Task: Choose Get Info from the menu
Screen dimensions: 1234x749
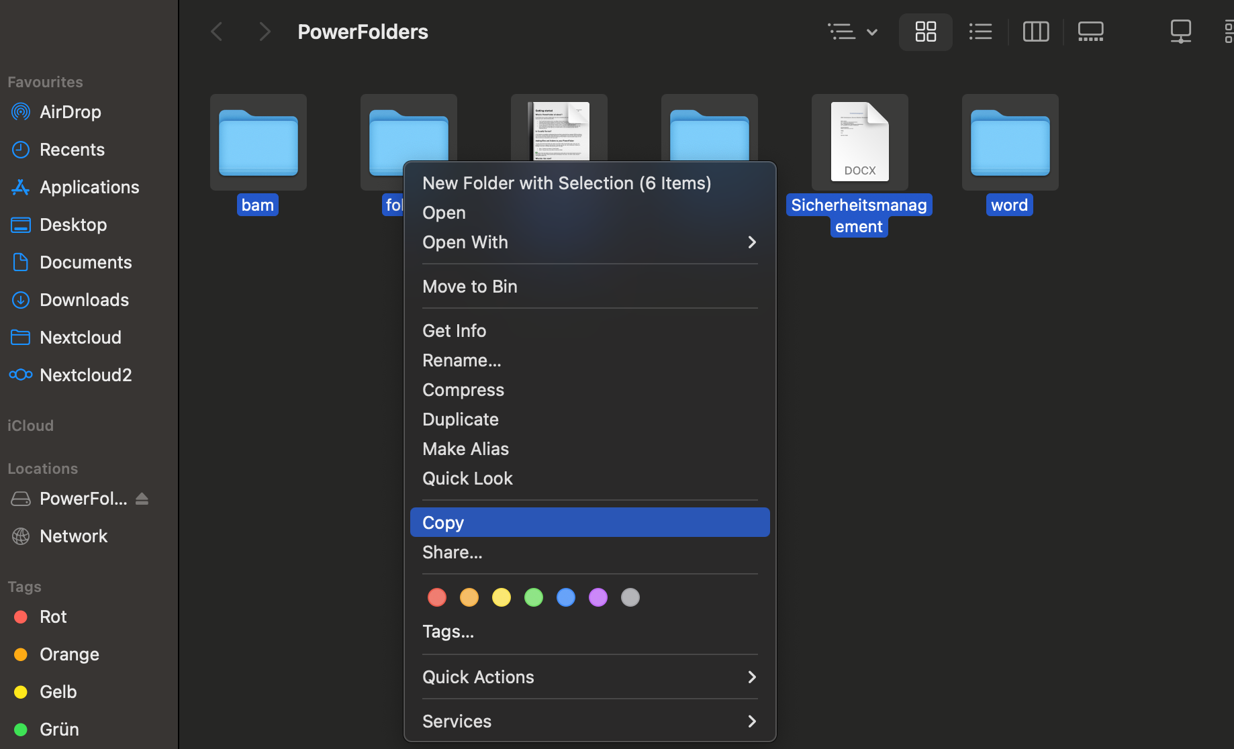Action: (589, 331)
